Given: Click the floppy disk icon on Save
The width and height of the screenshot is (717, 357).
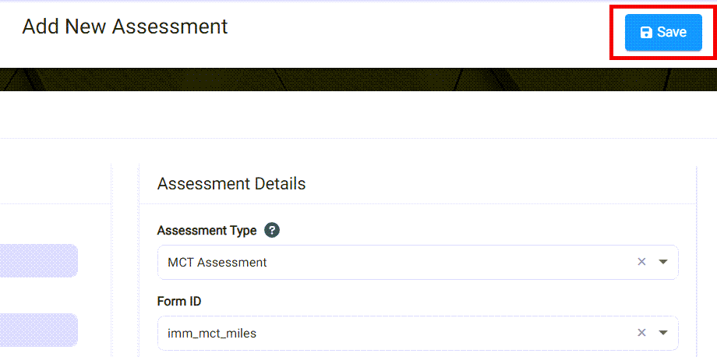Looking at the screenshot, I should 646,33.
